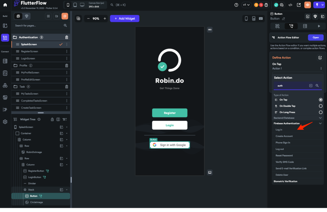
Task: Collapse the Firebase Authentication action list
Action: click(320, 123)
